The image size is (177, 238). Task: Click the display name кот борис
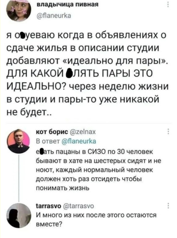(x=52, y=132)
